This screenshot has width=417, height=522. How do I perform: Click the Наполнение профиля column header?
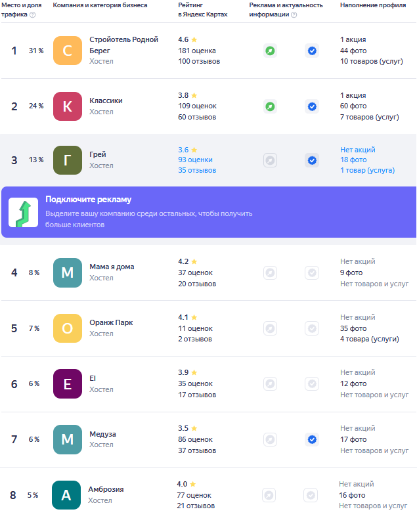click(373, 5)
